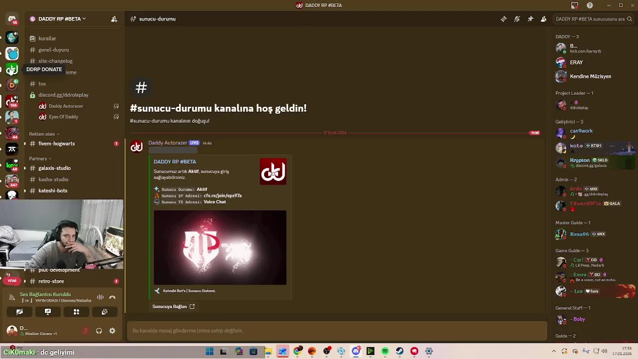Open the embed's animated image preview
The width and height of the screenshot is (638, 359).
coord(220,247)
